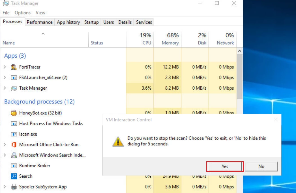Click the Spooler SubSystem App printer icon
This screenshot has width=296, height=193.
pos(14,187)
